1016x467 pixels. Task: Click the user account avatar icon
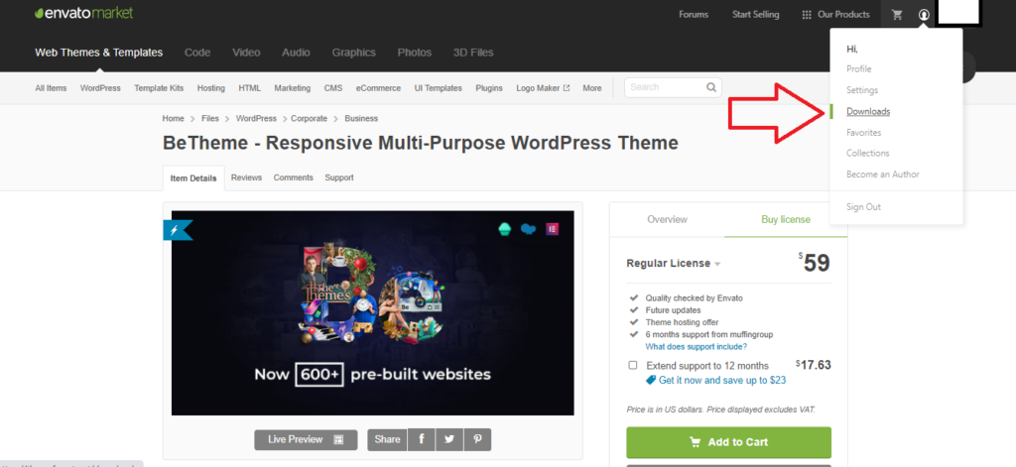coord(924,14)
